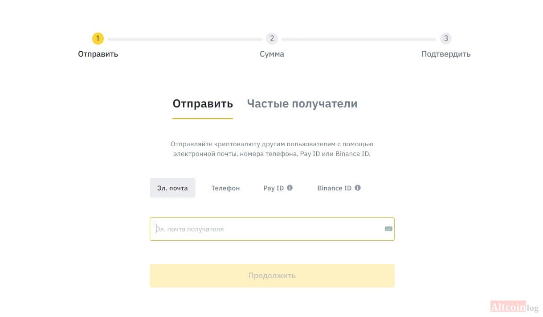Click the description text about sending cryptocurrency
Image resolution: width=543 pixels, height=317 pixels.
[272, 149]
